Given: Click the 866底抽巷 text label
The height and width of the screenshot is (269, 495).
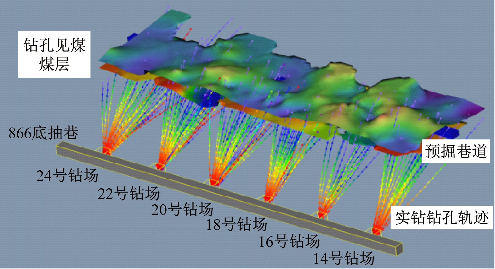Looking at the screenshot, I should click(43, 133).
